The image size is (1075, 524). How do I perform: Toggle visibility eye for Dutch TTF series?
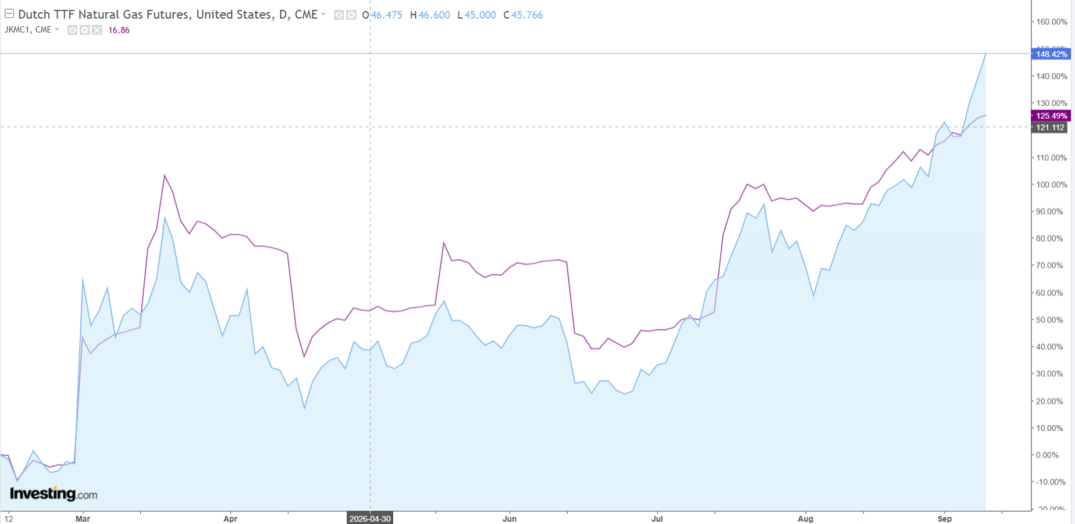339,15
